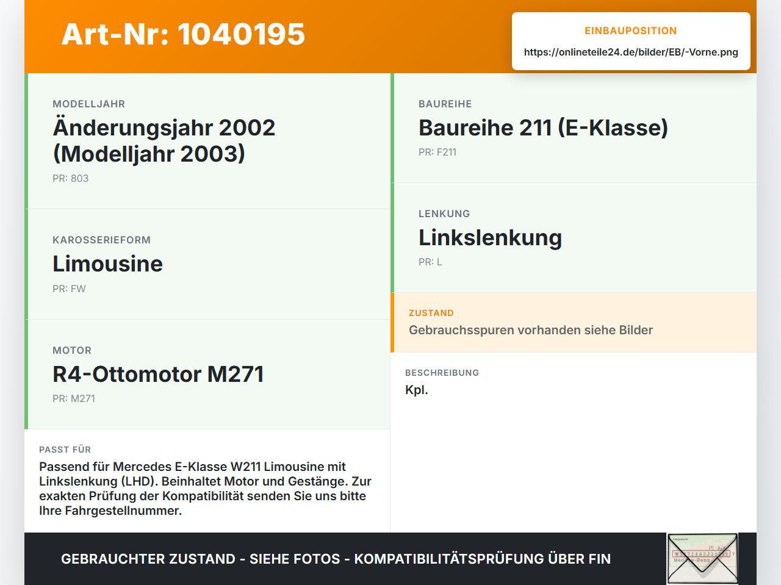Click the Kpl. description text

417,390
